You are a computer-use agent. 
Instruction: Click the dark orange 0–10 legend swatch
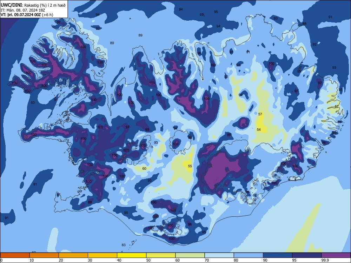pos(15,255)
